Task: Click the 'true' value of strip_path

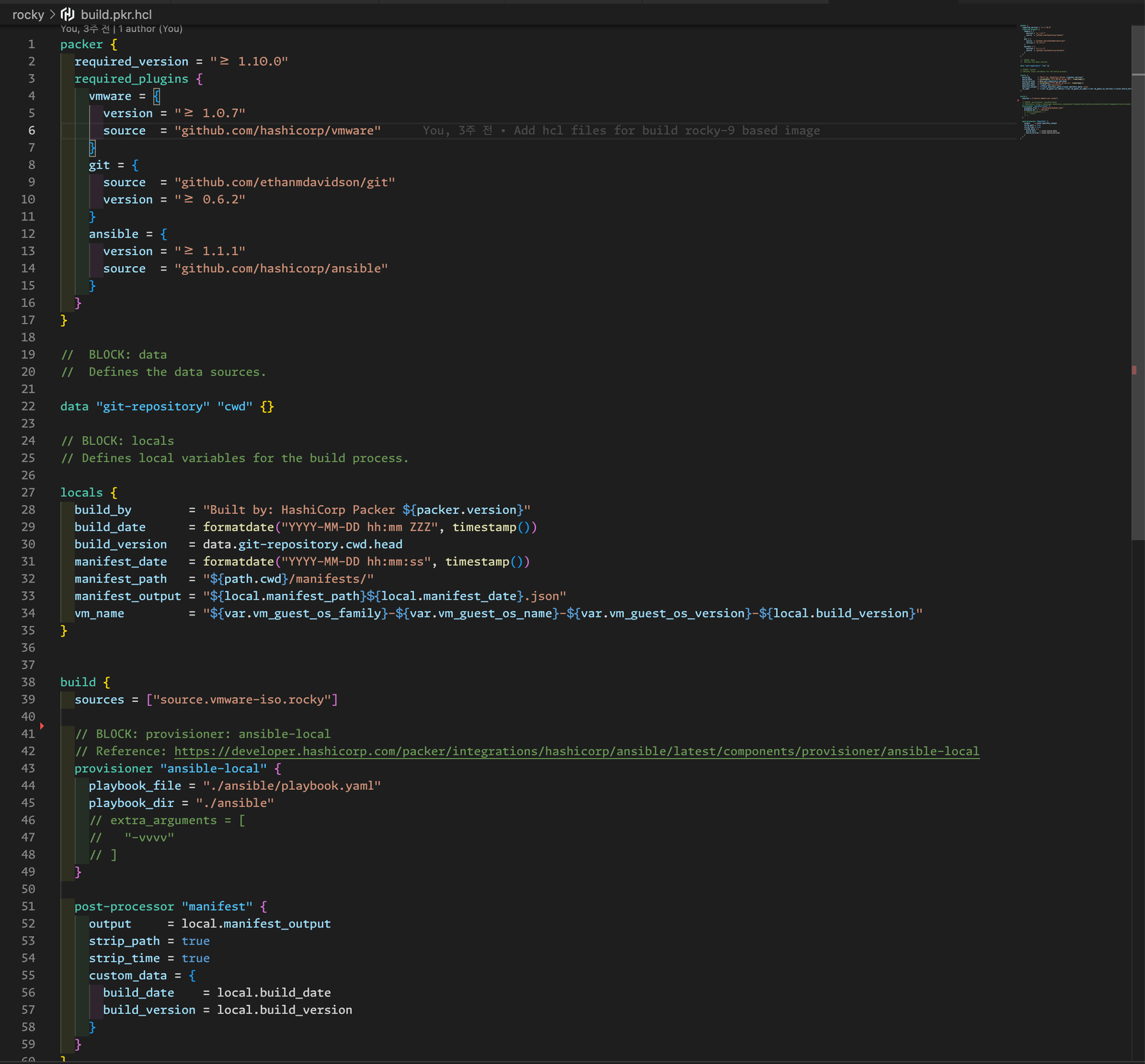Action: pyautogui.click(x=196, y=941)
